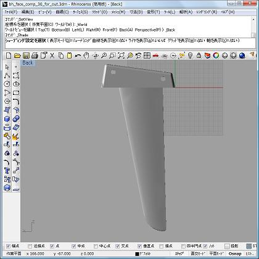This screenshot has height=259, width=259.
Task: Click the Save (floppy disk) icon
Action: click(26, 55)
